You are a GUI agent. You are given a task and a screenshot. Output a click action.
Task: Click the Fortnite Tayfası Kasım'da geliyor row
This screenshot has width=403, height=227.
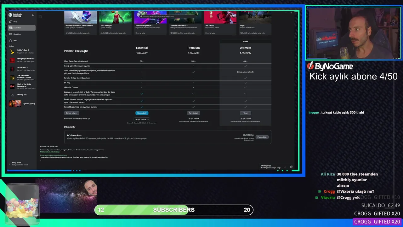pos(167,78)
